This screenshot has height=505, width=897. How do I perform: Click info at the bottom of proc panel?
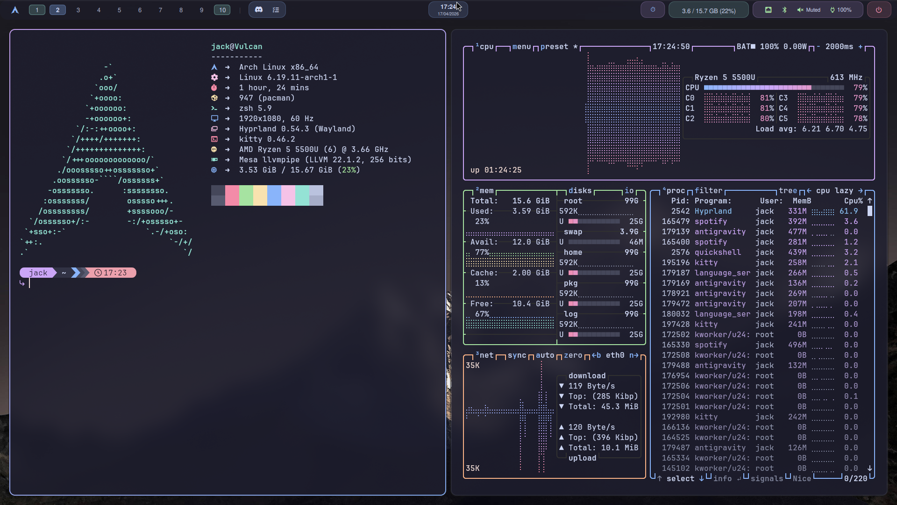pos(723,479)
